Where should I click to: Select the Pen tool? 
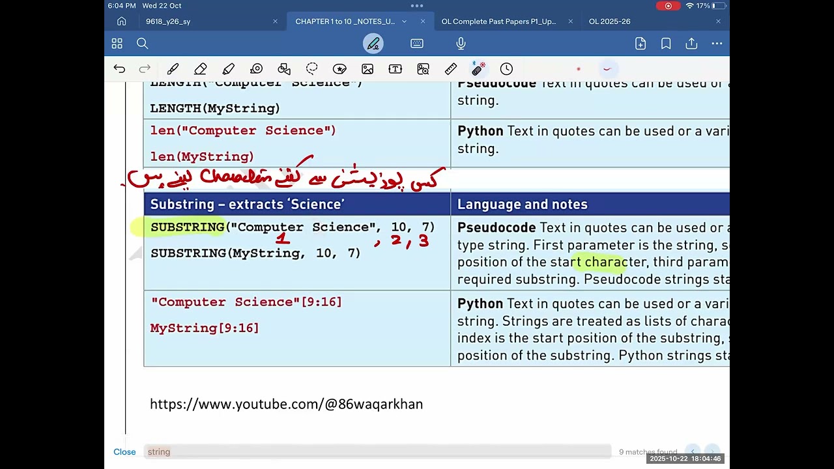(x=173, y=69)
